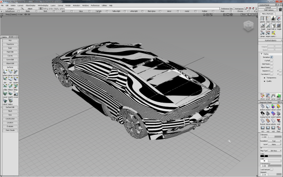
Task: Click the group shortcut icon
Action: pyautogui.click(x=263, y=33)
